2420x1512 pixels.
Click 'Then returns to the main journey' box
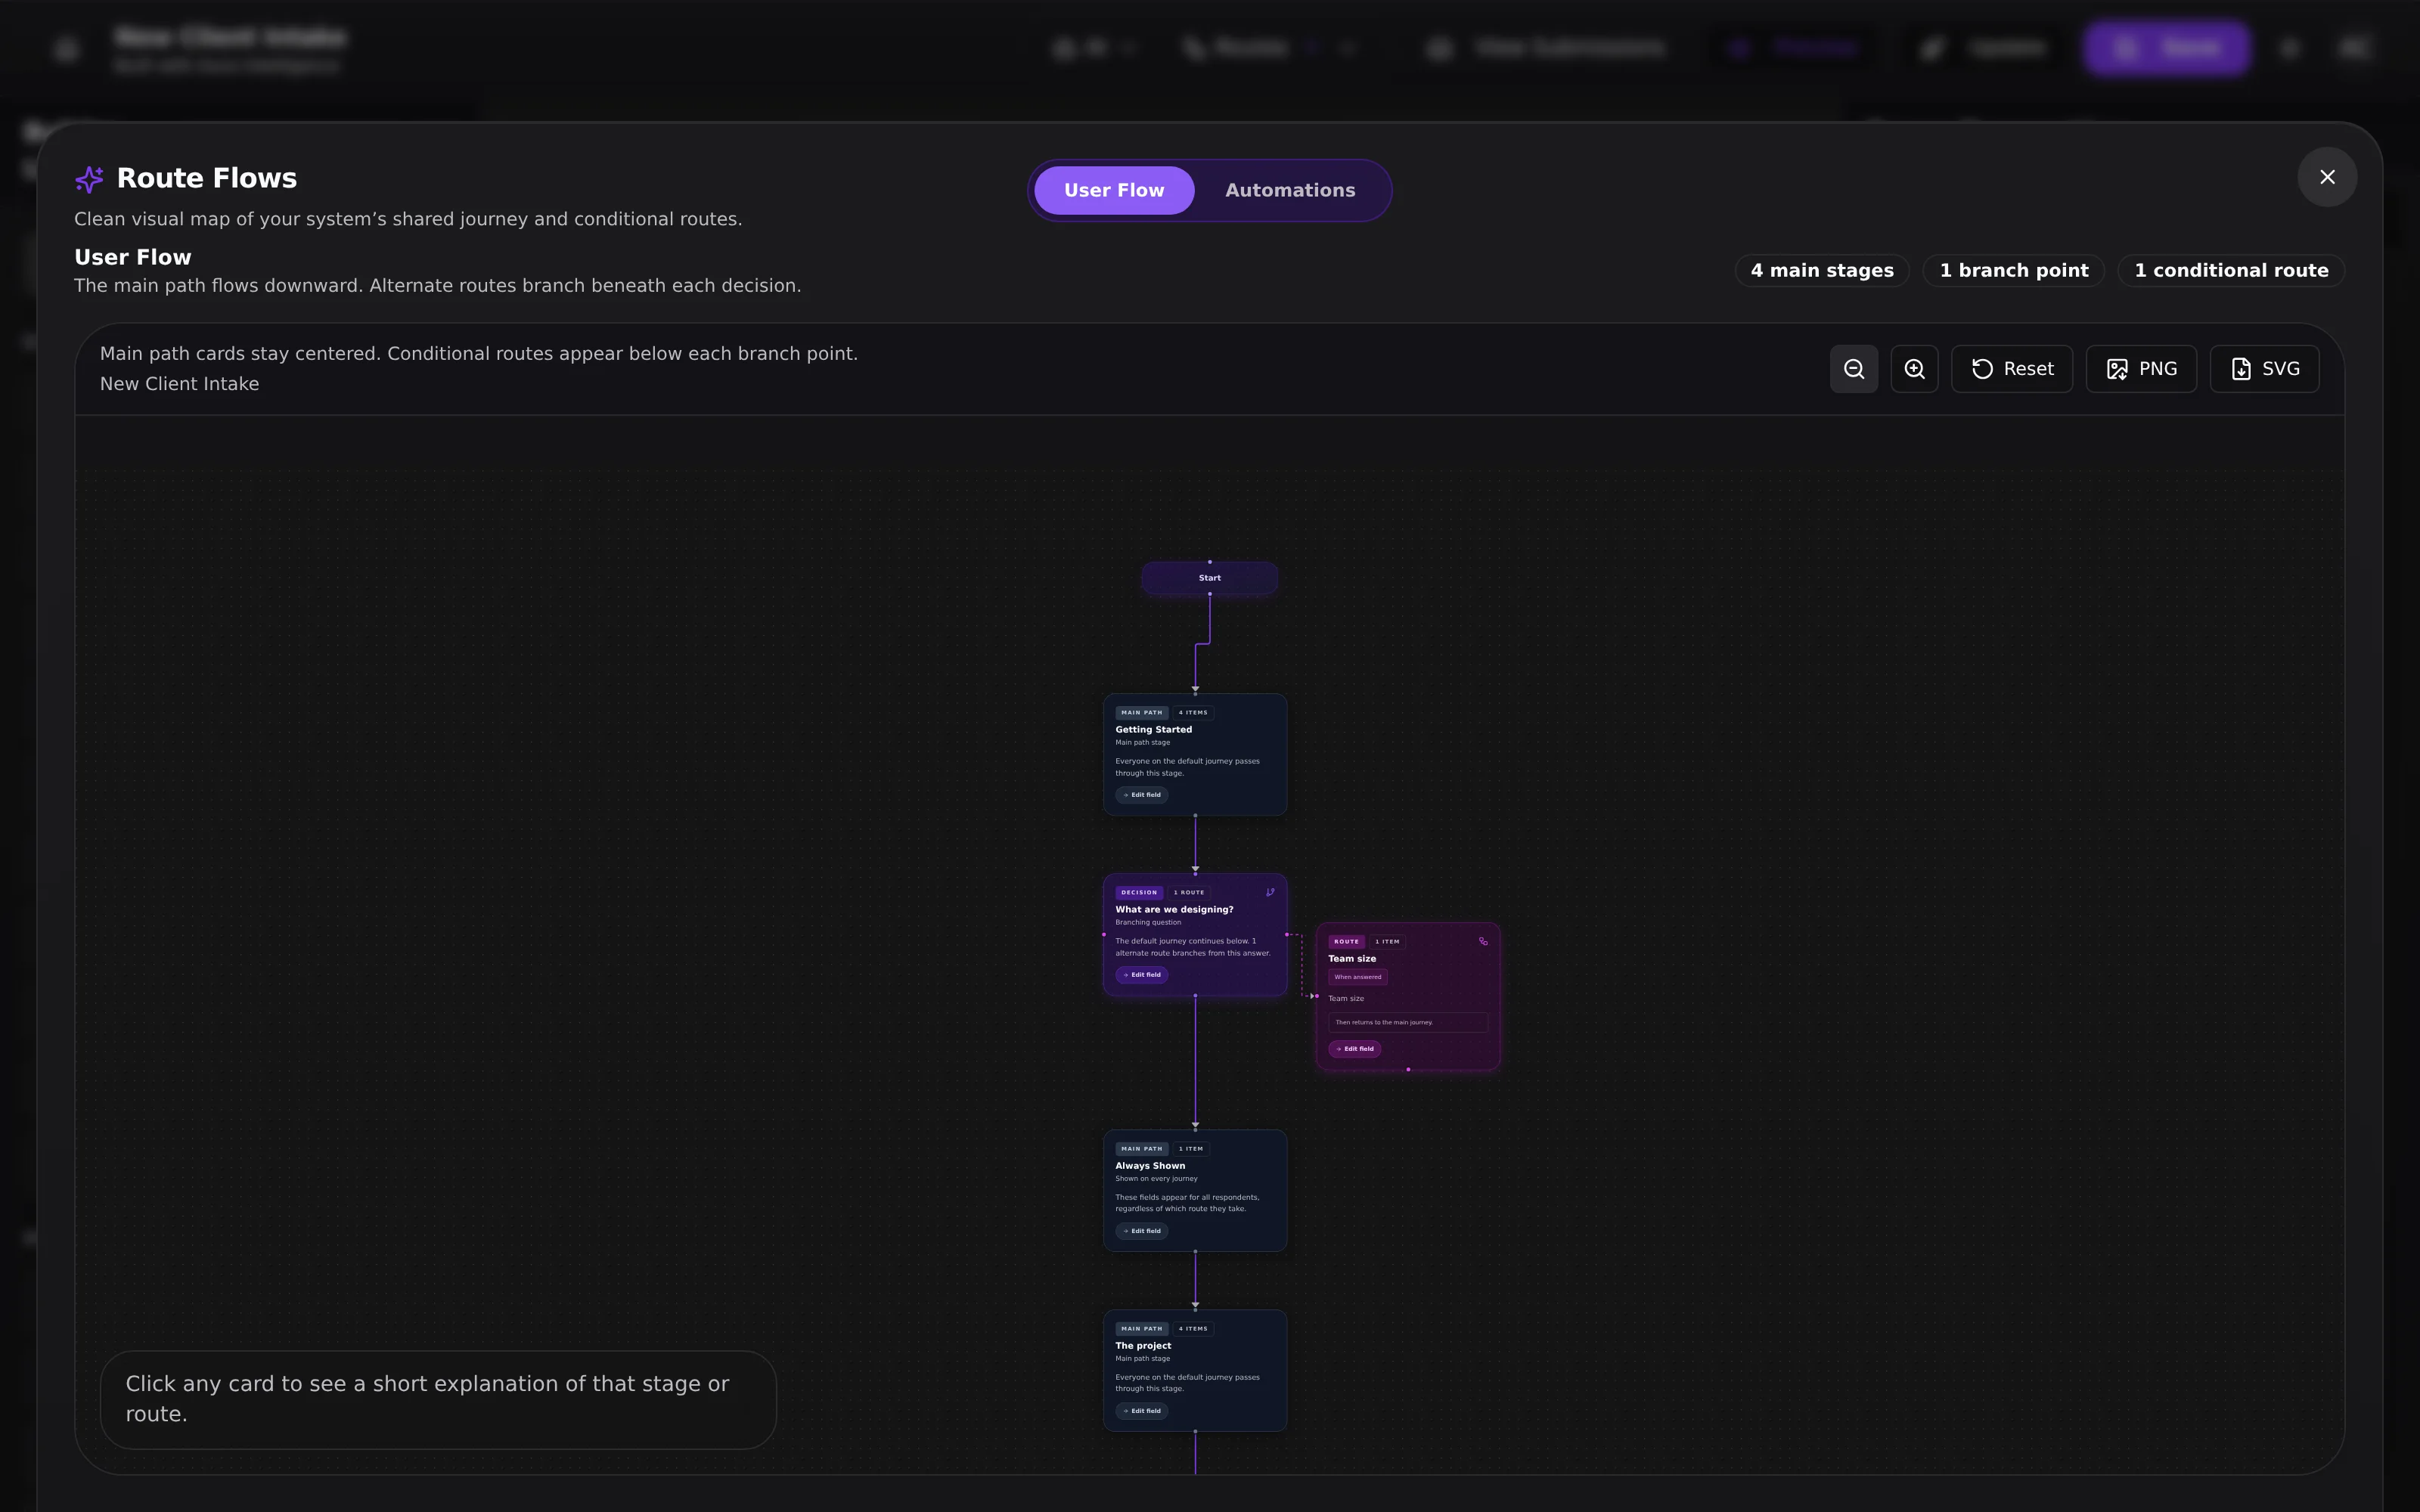(1407, 1022)
